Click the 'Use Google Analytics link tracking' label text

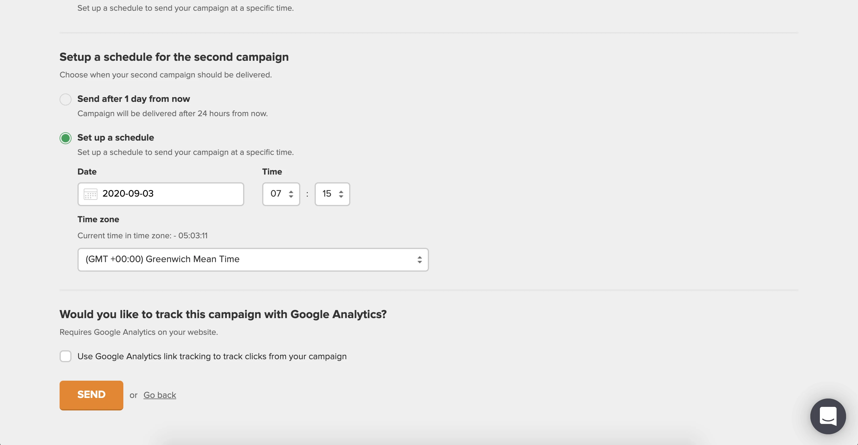coord(212,357)
